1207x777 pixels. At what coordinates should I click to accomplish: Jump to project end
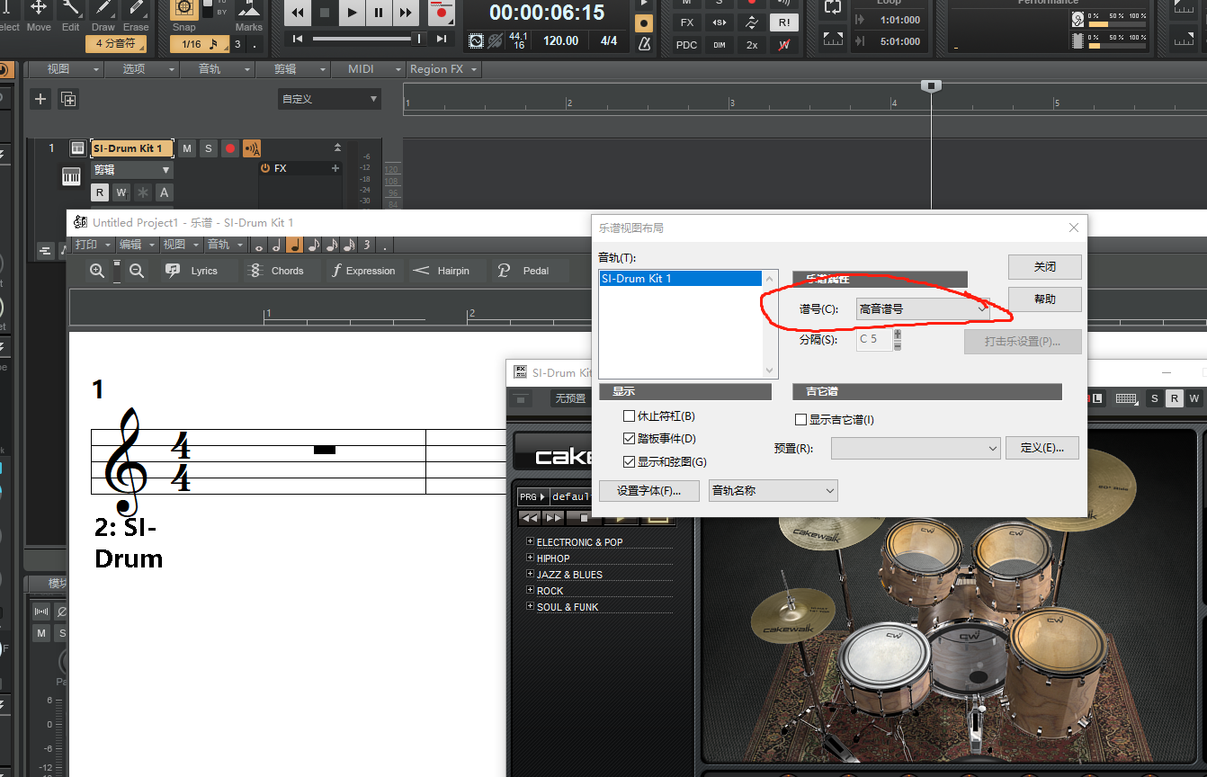point(441,39)
